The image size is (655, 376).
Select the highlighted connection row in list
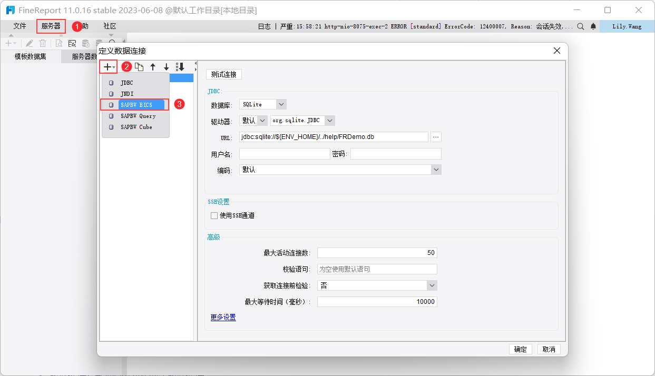pyautogui.click(x=181, y=78)
